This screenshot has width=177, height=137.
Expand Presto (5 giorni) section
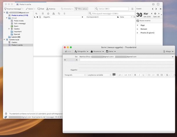tap(138, 33)
